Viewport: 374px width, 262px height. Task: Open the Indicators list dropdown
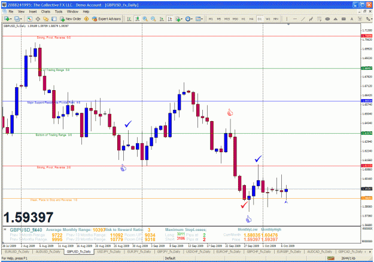coord(179,19)
